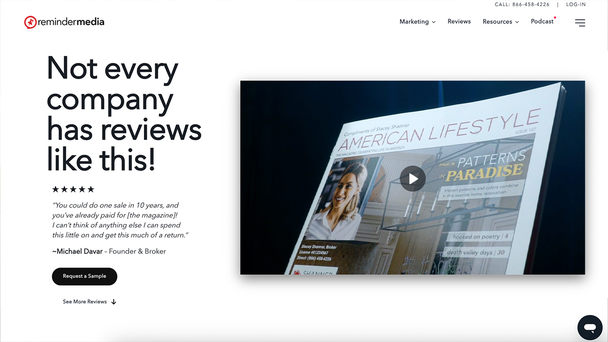
Task: Click the Michael Davar reviewer name
Action: click(78, 251)
